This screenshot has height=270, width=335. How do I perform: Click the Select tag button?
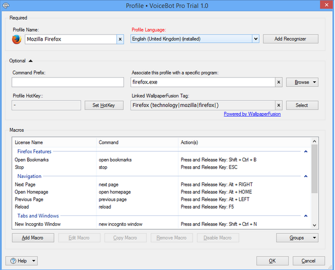302,105
